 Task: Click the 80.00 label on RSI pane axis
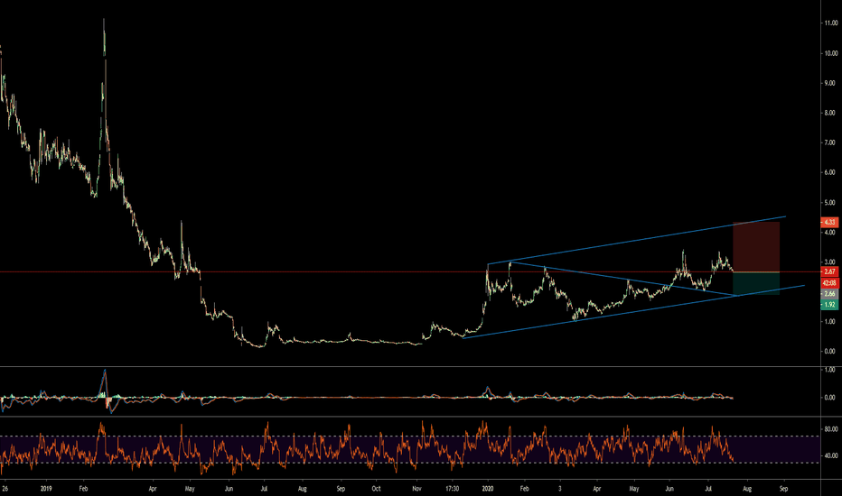831,429
